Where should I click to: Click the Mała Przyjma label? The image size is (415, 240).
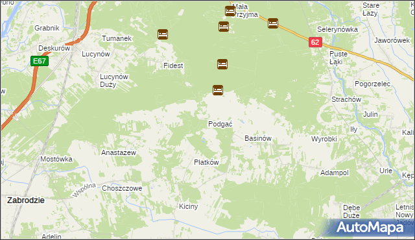(x=245, y=10)
